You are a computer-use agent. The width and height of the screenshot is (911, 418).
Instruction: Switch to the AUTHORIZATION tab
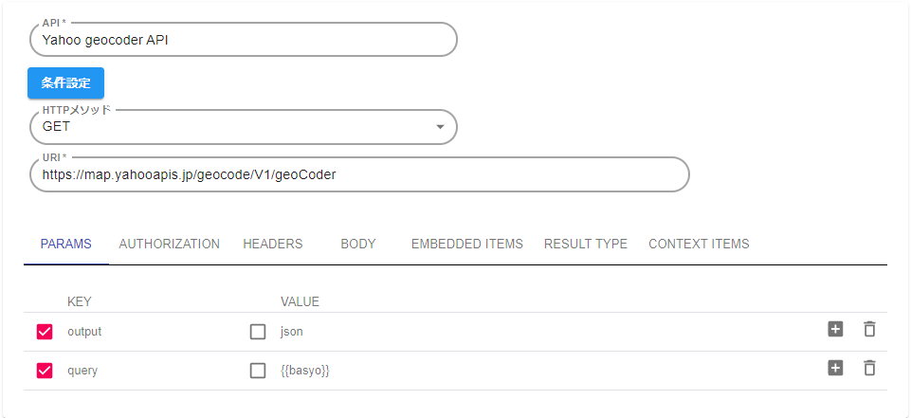[170, 244]
